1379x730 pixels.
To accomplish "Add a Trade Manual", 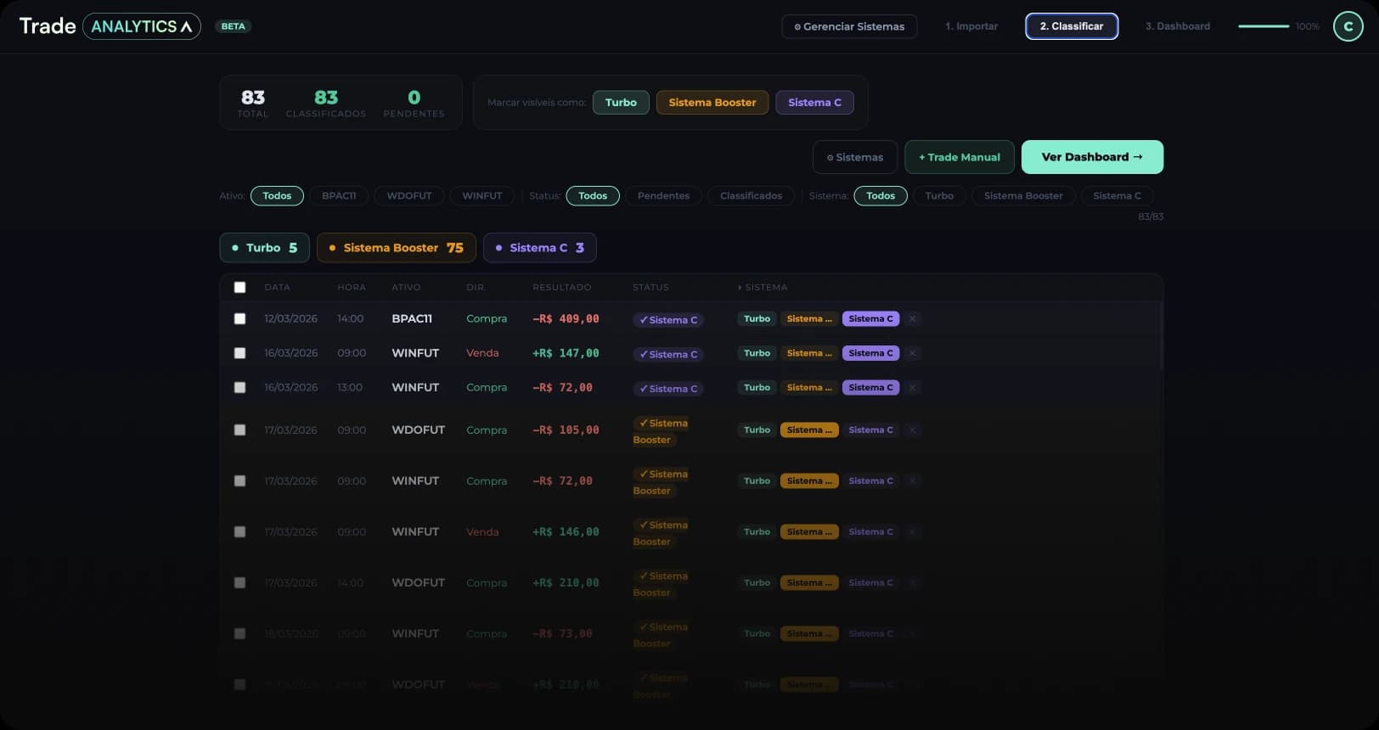I will pyautogui.click(x=960, y=157).
